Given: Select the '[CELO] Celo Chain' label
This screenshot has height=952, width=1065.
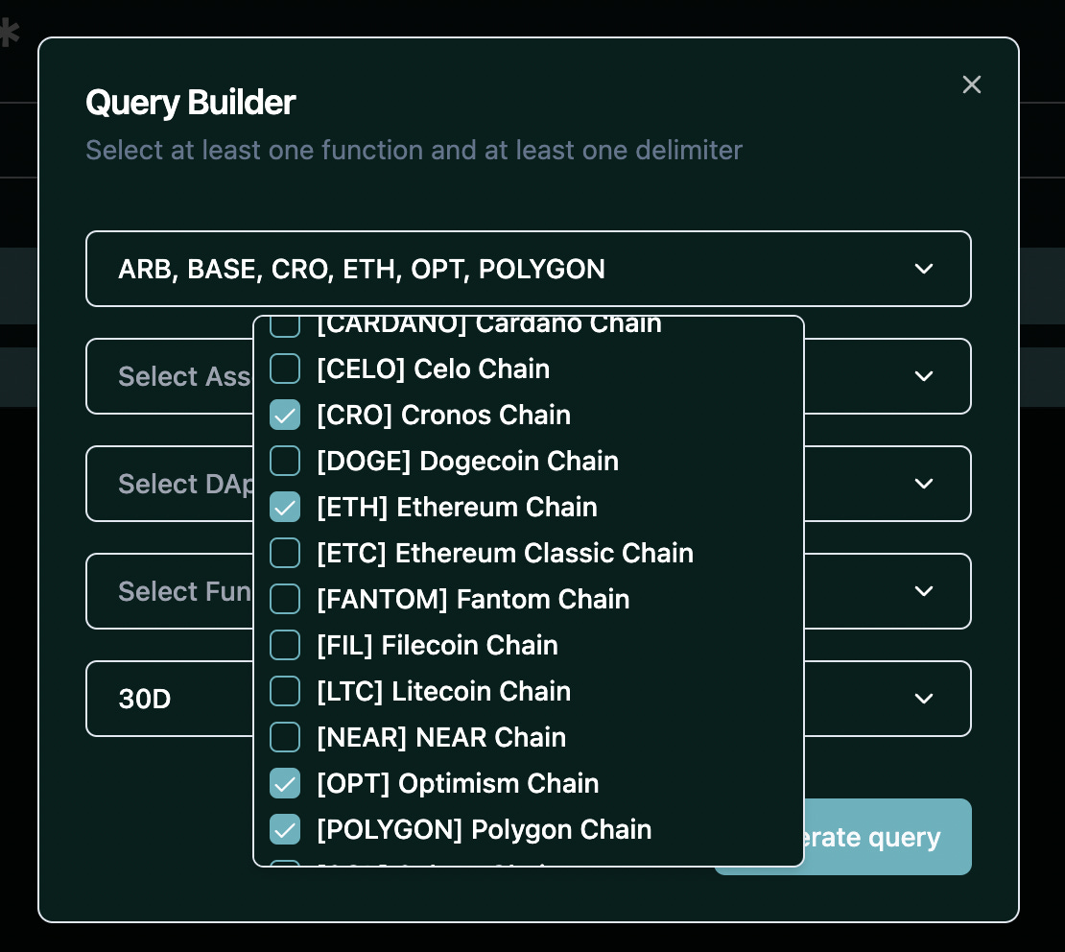Looking at the screenshot, I should click(x=434, y=369).
